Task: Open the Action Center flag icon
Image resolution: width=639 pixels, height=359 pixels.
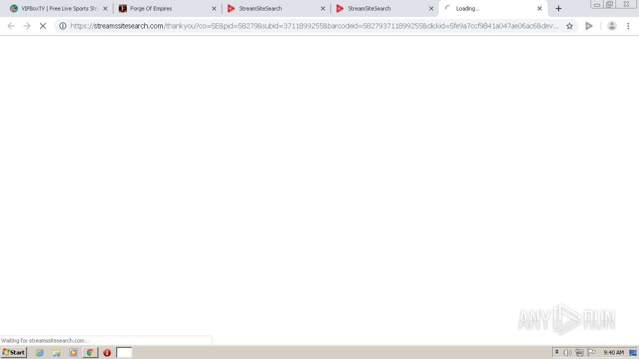Action: click(592, 353)
